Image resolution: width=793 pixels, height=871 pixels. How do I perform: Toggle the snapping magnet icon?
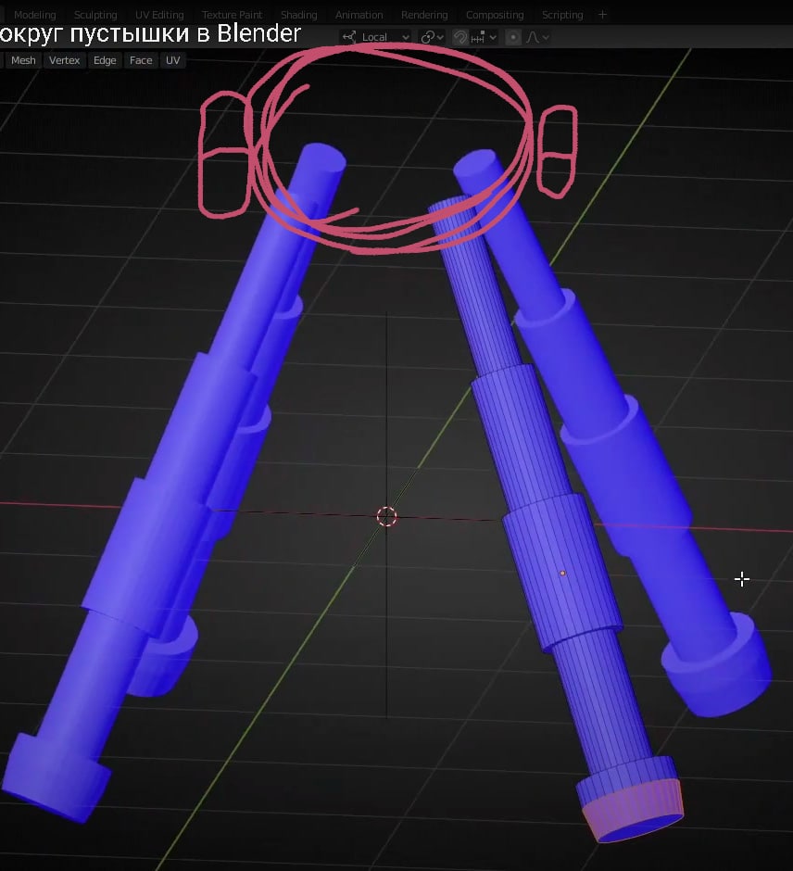(x=459, y=37)
